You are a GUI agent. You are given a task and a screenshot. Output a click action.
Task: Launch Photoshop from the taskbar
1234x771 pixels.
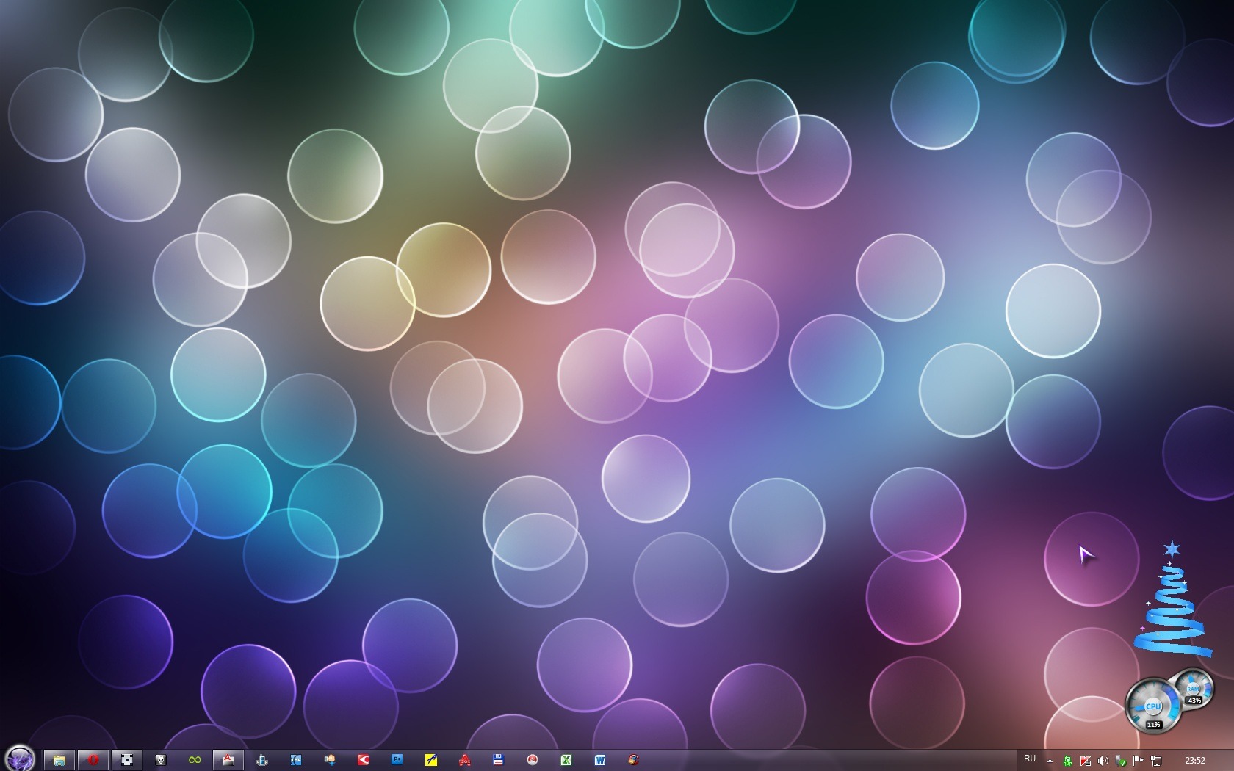click(x=397, y=760)
